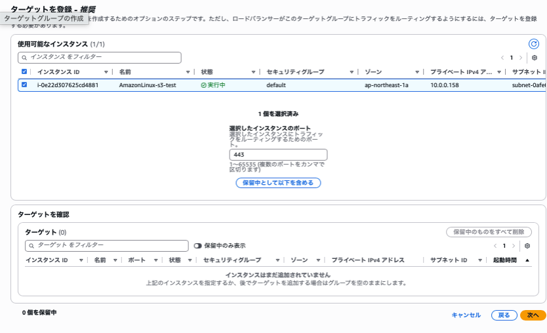Click default security group cell

click(276, 85)
